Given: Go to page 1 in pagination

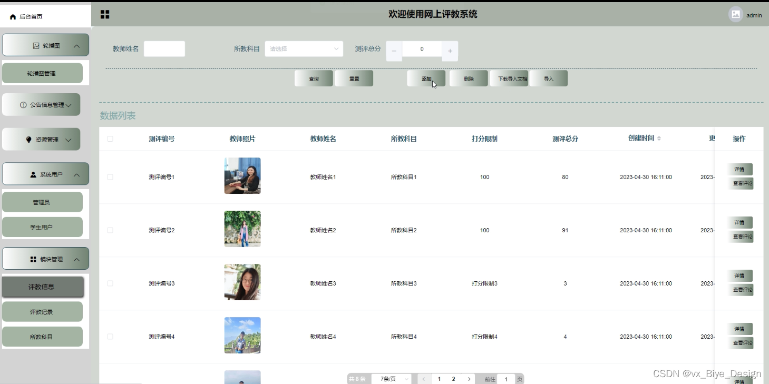Looking at the screenshot, I should coord(439,379).
